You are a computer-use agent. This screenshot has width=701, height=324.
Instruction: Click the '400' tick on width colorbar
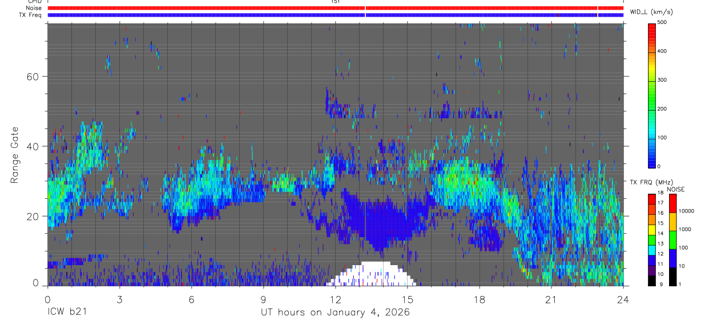663,51
